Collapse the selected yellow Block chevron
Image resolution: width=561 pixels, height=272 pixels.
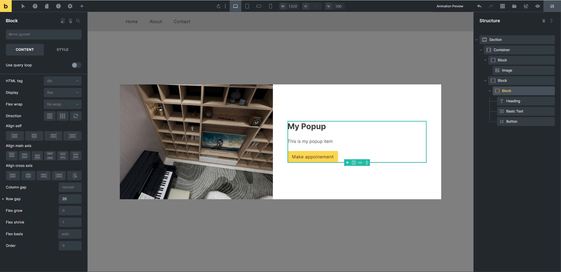[x=490, y=91]
